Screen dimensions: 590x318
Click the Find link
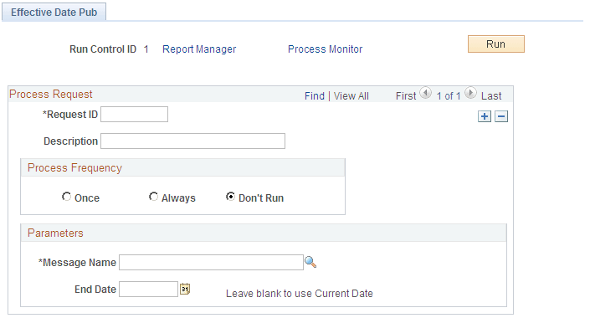point(315,96)
